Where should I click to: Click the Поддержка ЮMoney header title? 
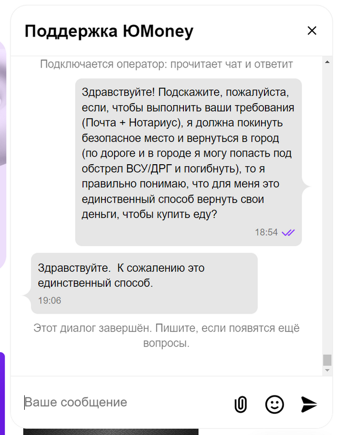pyautogui.click(x=109, y=32)
